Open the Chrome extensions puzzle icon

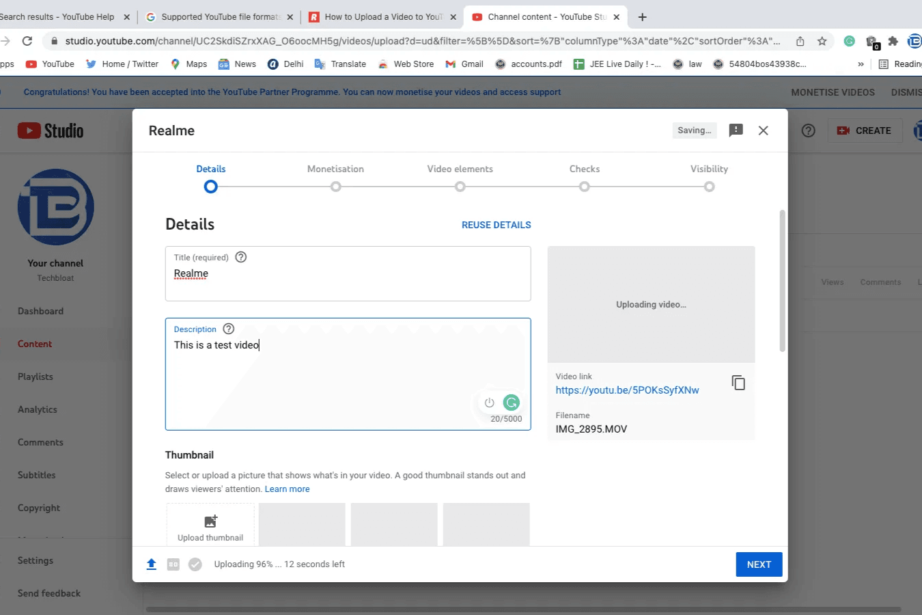[893, 41]
